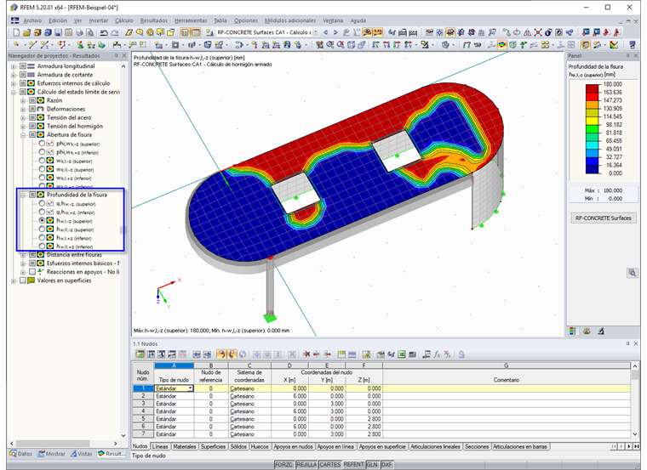Collapse Abertura de fisura tree node
Viewport: 647px width, 470px height.
(23, 134)
